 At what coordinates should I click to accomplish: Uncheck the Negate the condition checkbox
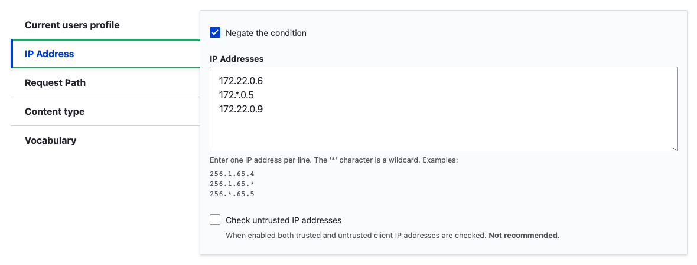pyautogui.click(x=215, y=32)
